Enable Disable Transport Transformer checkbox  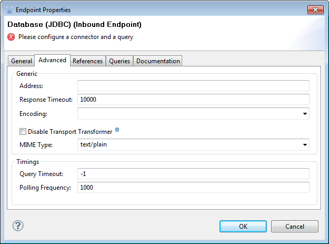[23, 132]
